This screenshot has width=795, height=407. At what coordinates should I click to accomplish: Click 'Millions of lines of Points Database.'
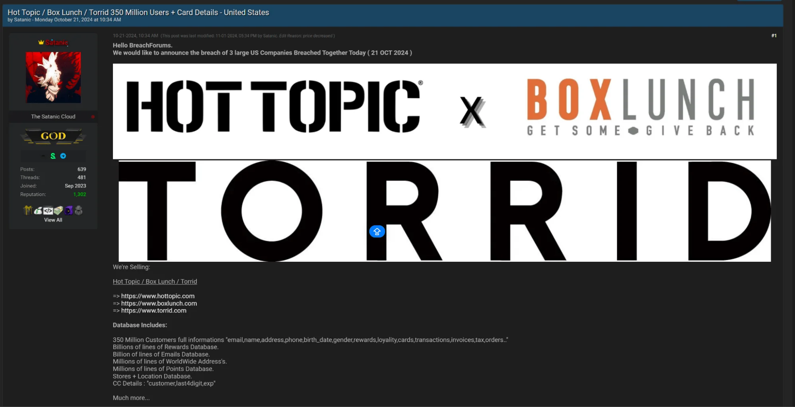163,369
